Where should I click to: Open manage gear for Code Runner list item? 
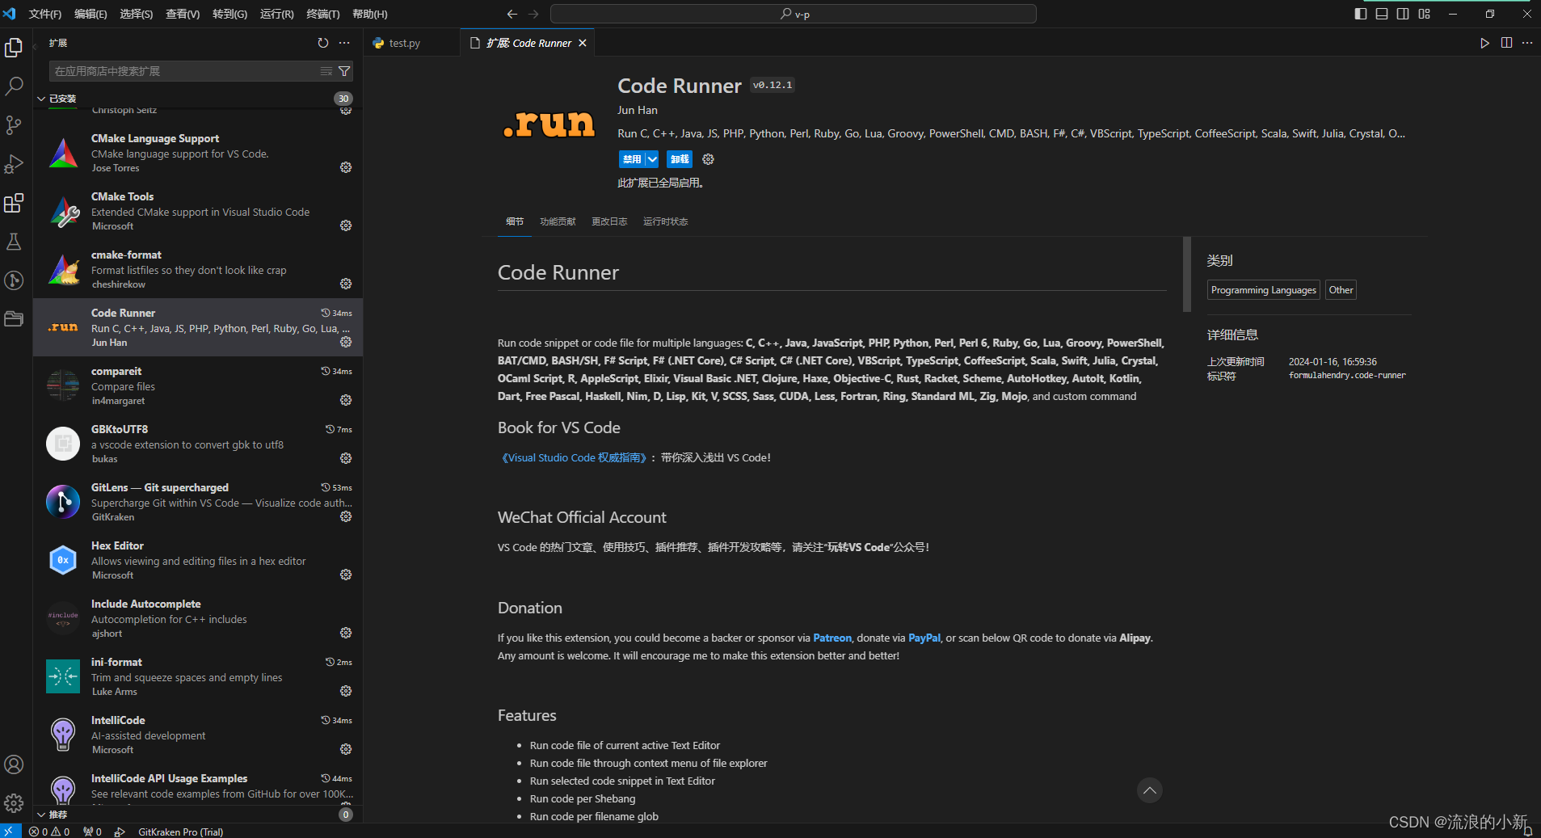[x=346, y=342]
